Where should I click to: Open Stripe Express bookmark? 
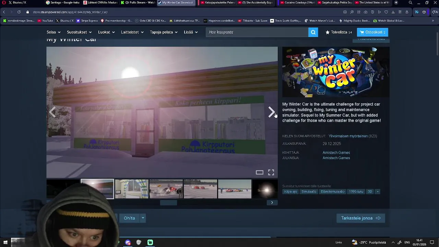coord(87,21)
